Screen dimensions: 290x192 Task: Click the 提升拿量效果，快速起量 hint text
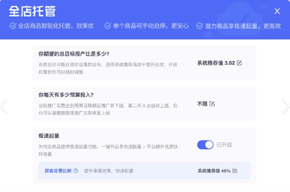coord(109,171)
